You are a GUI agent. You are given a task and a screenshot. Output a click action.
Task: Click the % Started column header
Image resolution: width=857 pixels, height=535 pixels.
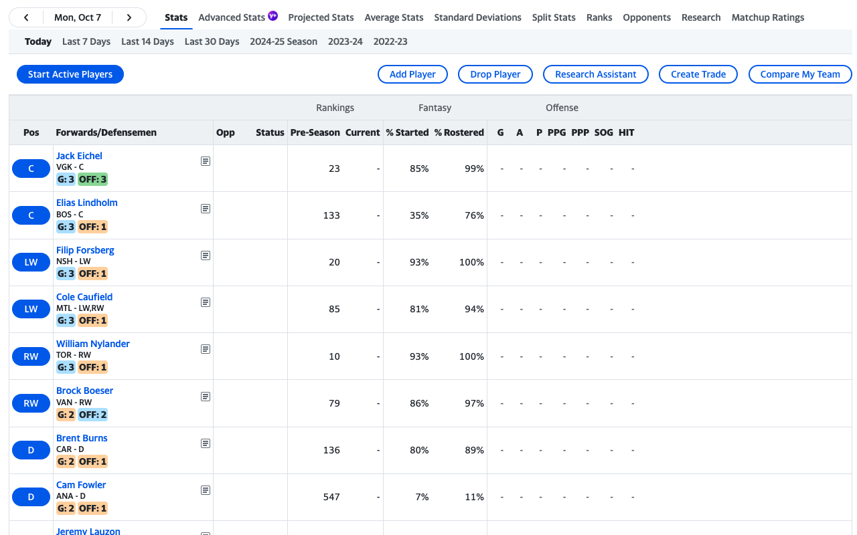point(407,132)
